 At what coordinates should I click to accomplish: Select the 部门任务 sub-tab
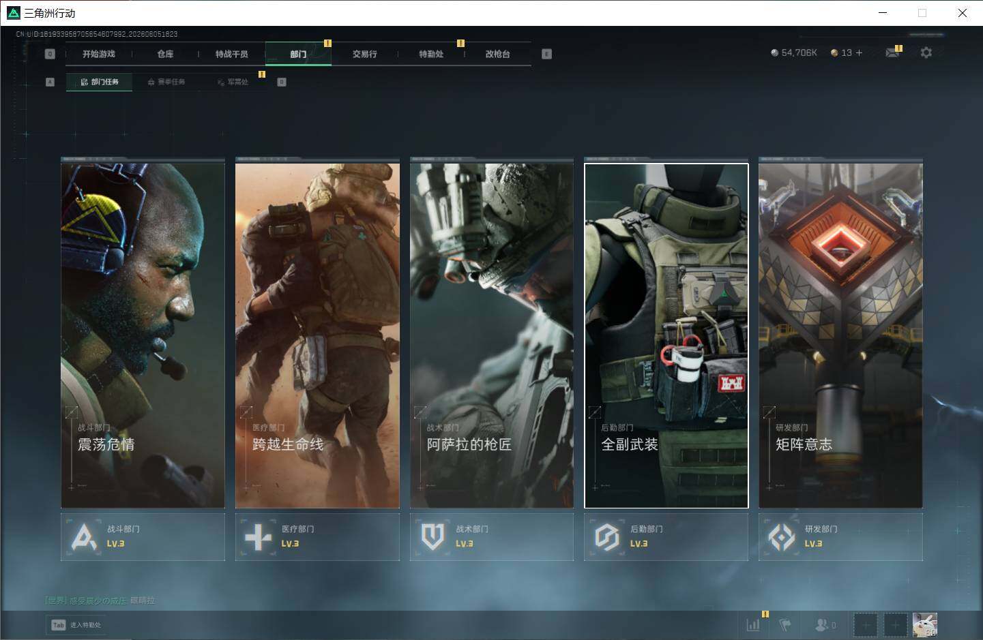(x=100, y=82)
